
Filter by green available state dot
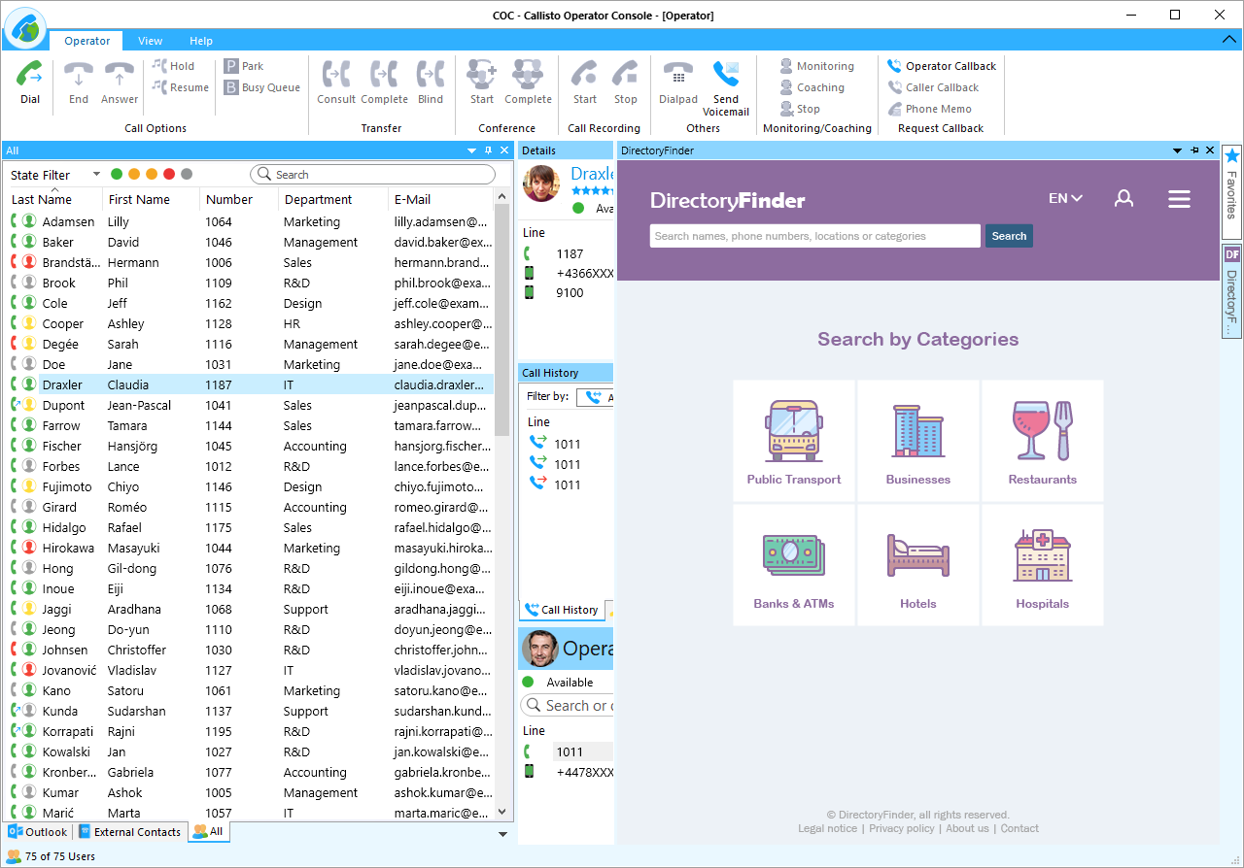coord(117,175)
